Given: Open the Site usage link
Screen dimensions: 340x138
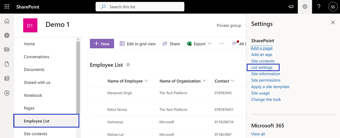Looking at the screenshot, I should [261, 93].
